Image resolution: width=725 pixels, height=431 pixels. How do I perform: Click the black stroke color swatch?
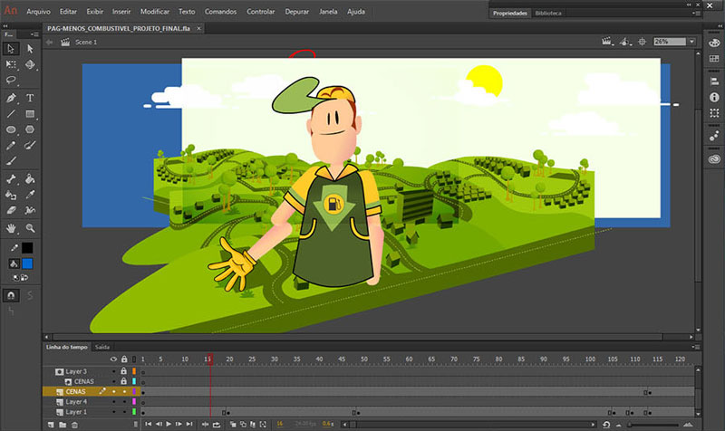(x=27, y=248)
